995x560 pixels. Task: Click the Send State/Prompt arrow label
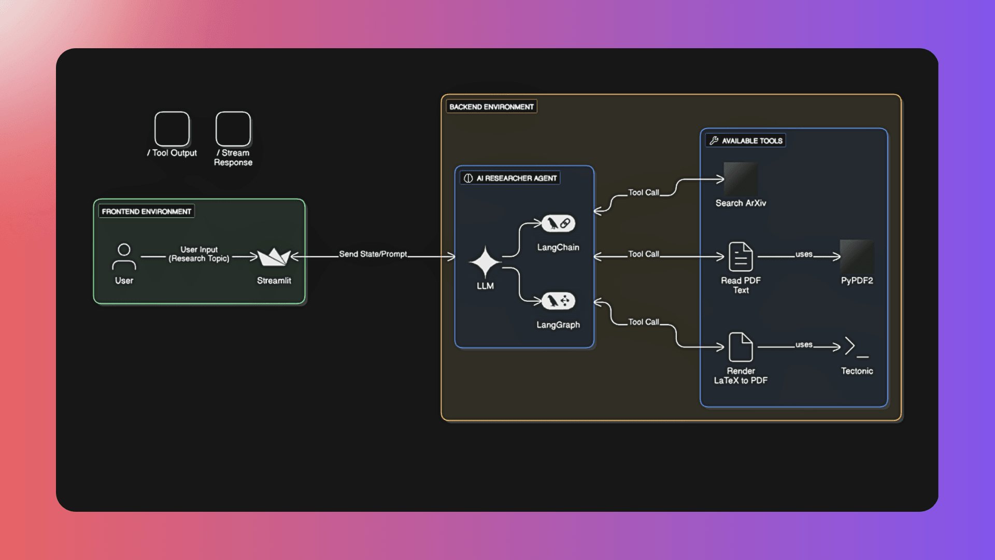[373, 254]
